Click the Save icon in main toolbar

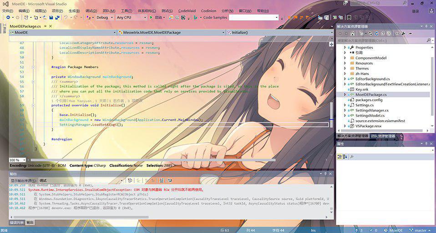click(x=51, y=17)
